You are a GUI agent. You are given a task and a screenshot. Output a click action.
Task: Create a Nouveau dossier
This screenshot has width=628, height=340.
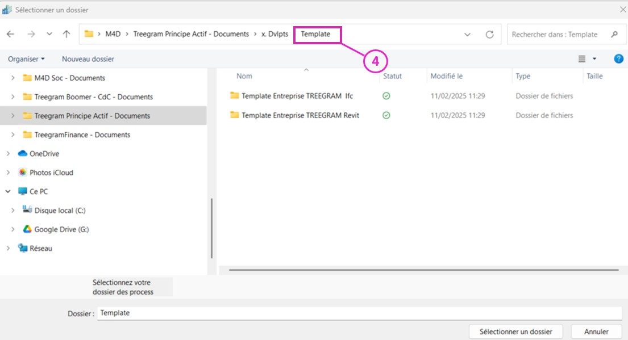coord(88,59)
